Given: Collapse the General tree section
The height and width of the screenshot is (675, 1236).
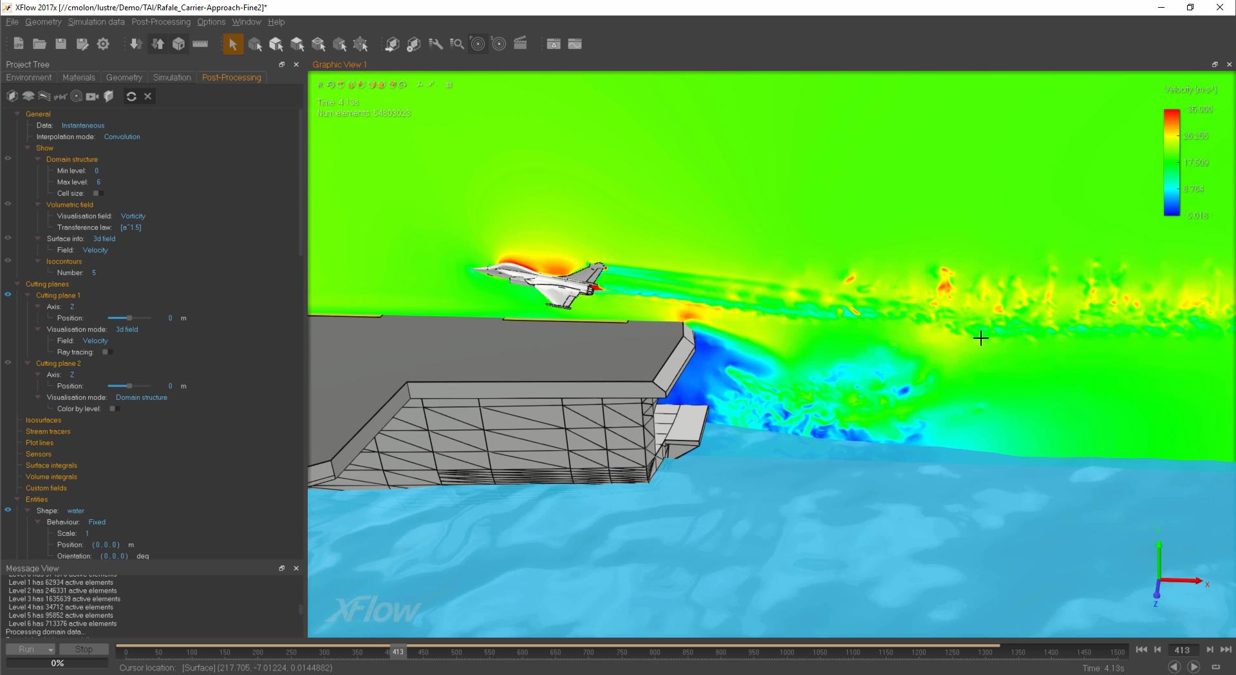Looking at the screenshot, I should coord(17,113).
